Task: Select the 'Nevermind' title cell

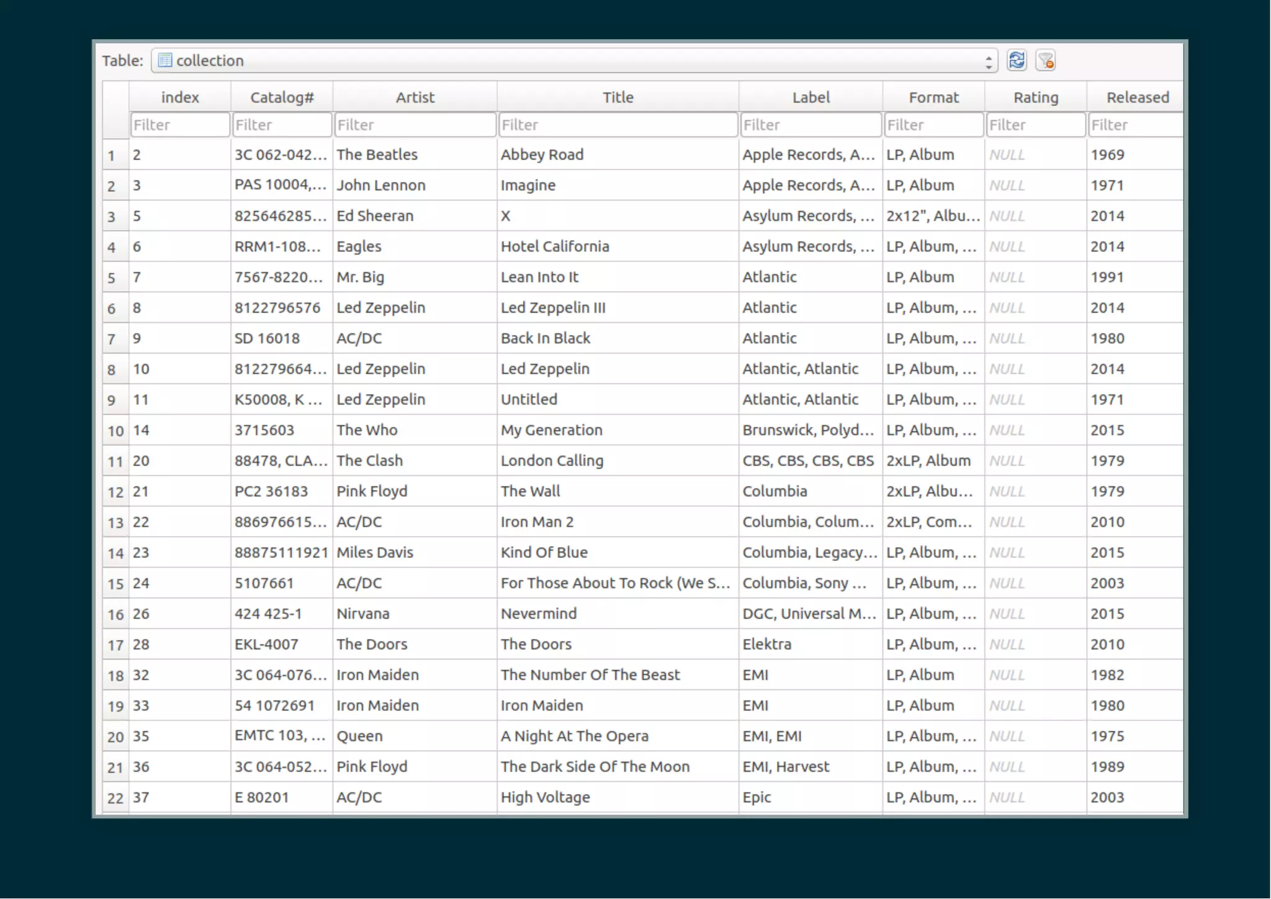Action: point(618,614)
